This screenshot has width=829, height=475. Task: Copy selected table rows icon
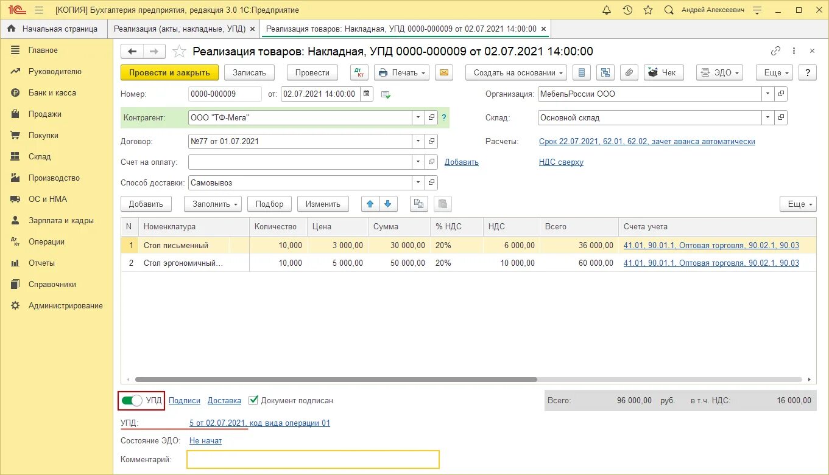(419, 204)
